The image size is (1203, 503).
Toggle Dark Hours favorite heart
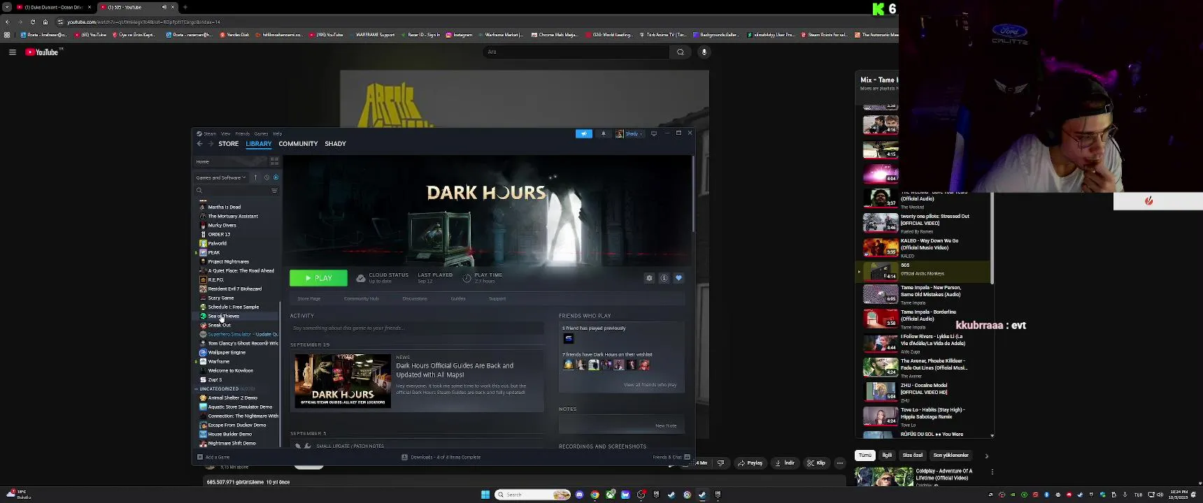tap(678, 278)
